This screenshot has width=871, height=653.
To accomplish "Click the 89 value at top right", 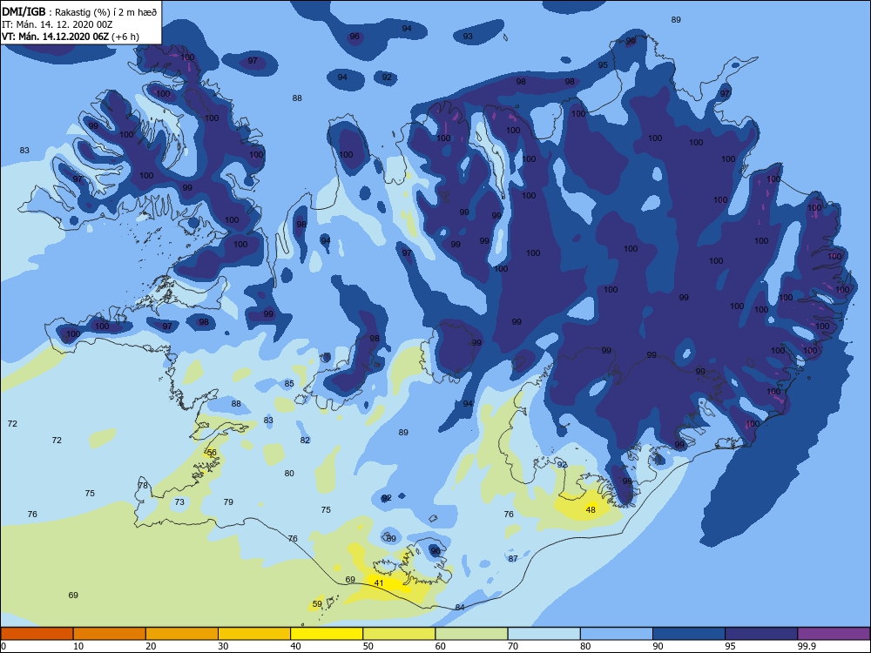I will pos(676,20).
